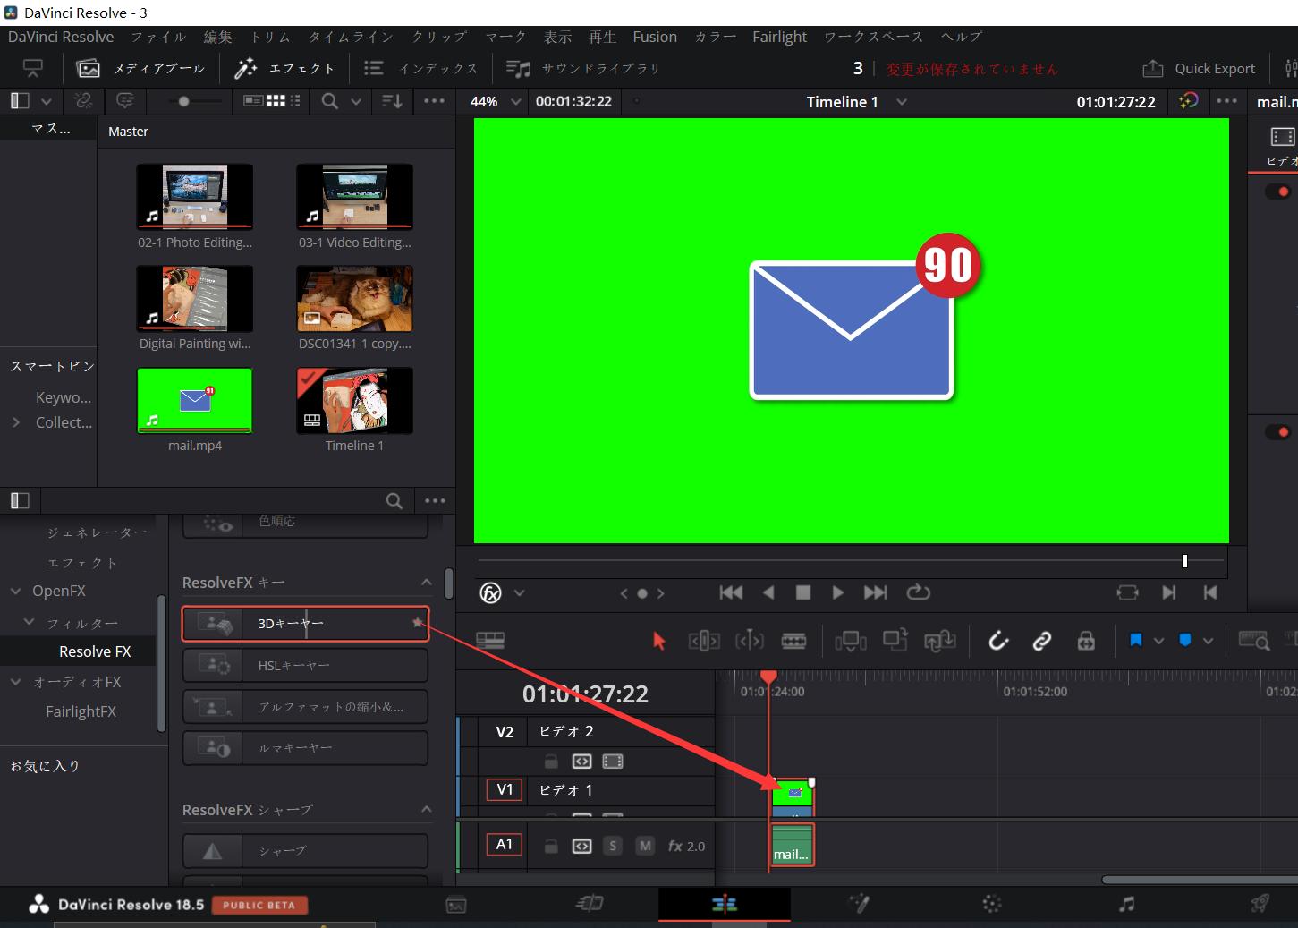Collapse the ResolveFX キー section

(x=427, y=583)
